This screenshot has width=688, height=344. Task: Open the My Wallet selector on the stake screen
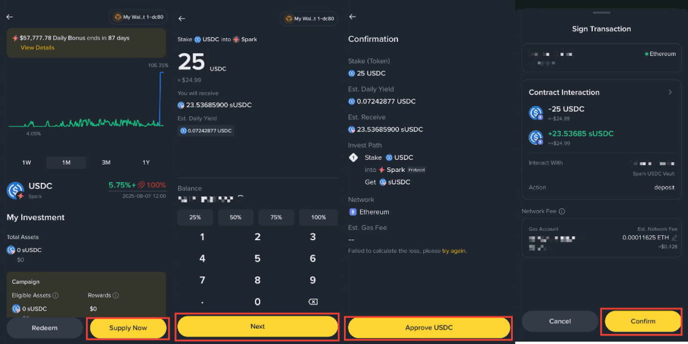pyautogui.click(x=309, y=18)
